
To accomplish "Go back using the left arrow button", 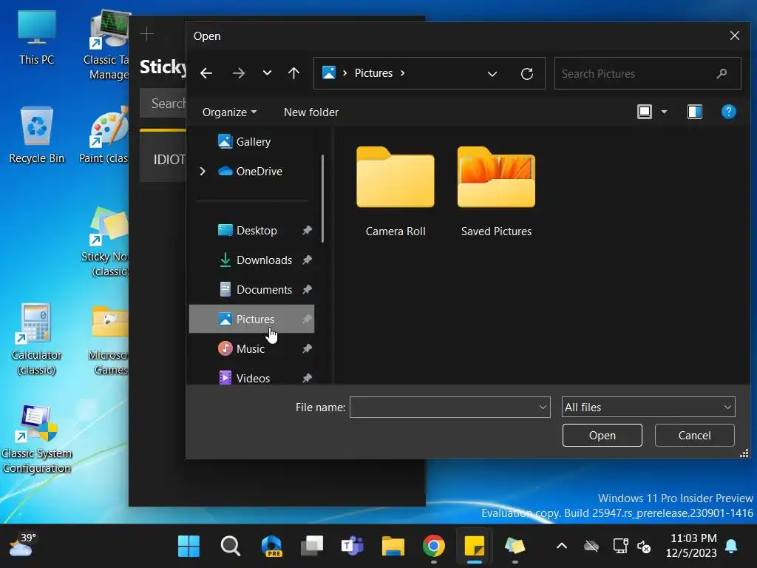I will [206, 73].
